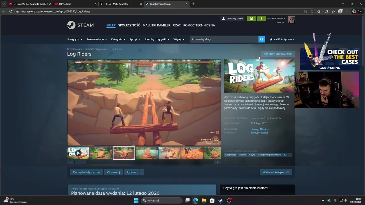This screenshot has height=205, width=365.
Task: Add a tag with the plus button
Action: click(x=290, y=155)
